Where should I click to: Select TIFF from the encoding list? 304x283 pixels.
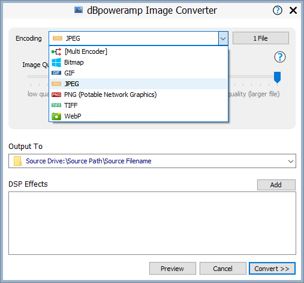coord(139,105)
